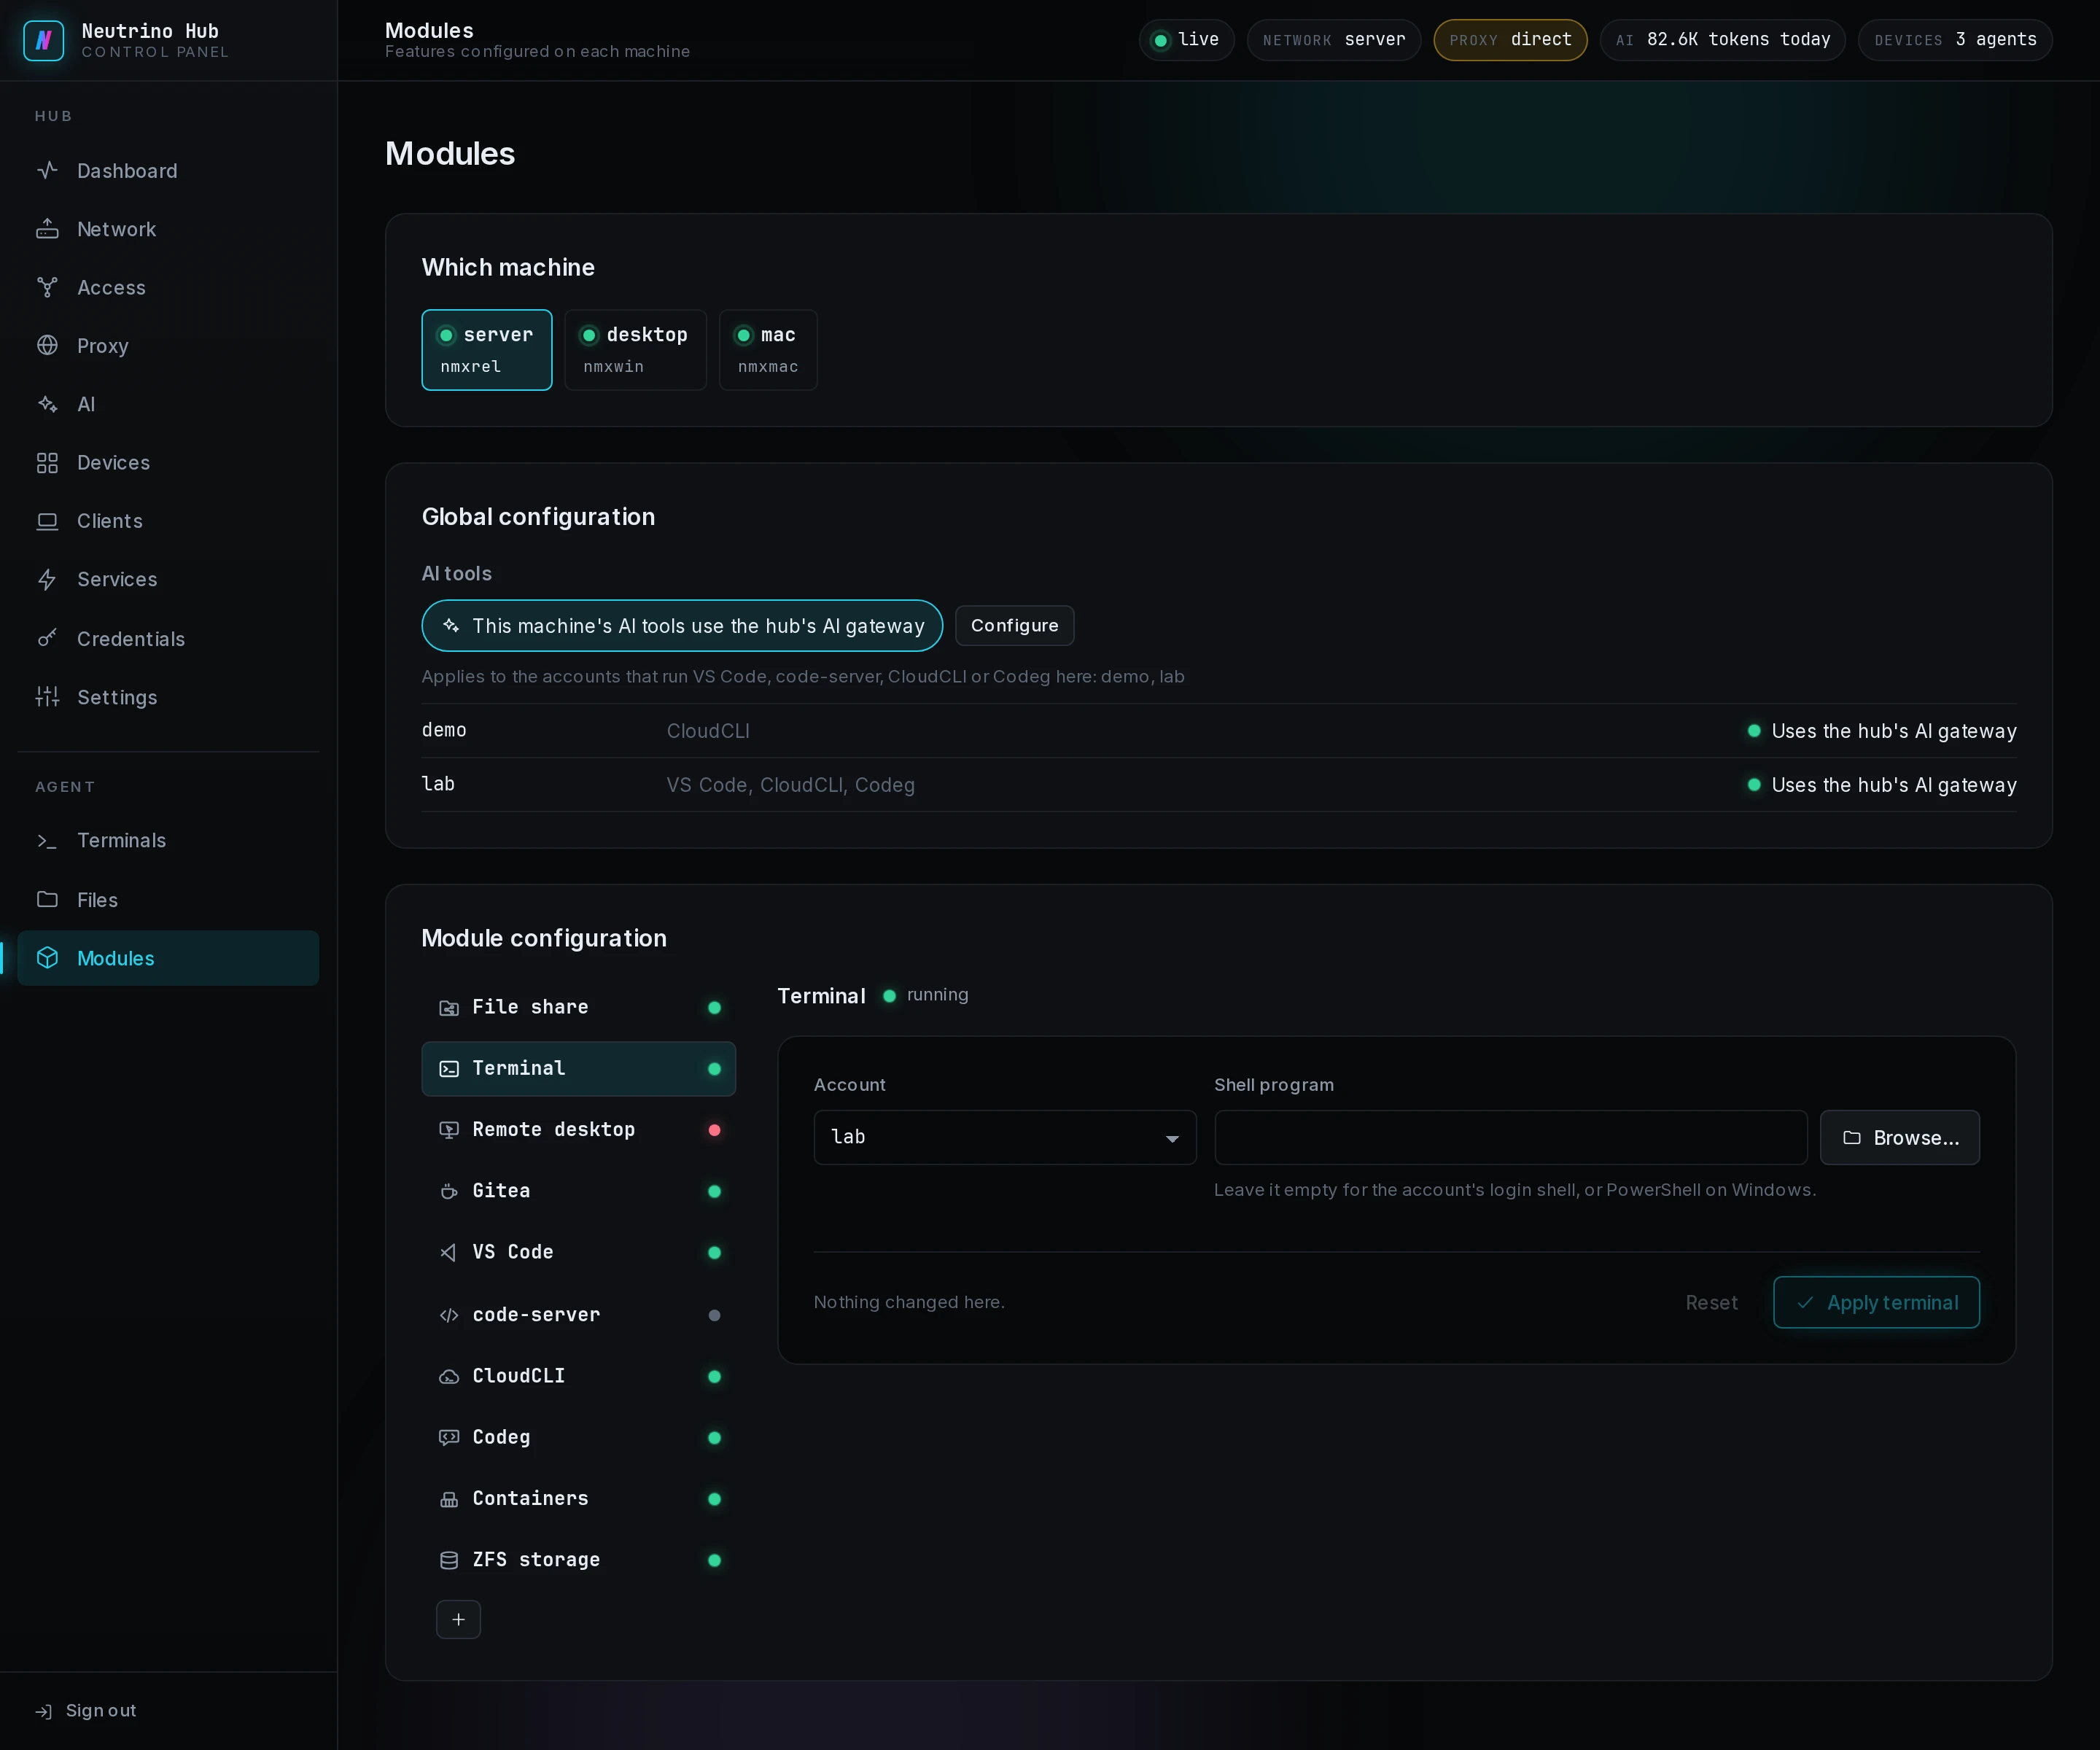
Task: Click the Clients laptop icon
Action: tap(47, 521)
